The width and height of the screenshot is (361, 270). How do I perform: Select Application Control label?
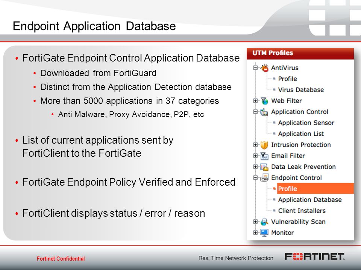click(300, 112)
